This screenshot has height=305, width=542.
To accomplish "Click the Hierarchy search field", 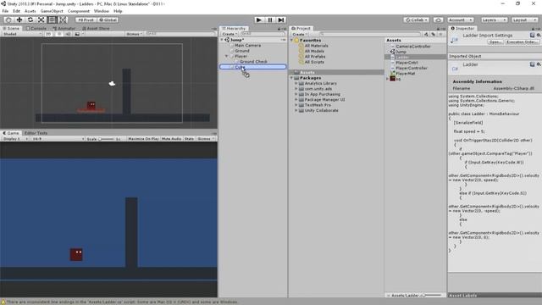I will (x=262, y=34).
